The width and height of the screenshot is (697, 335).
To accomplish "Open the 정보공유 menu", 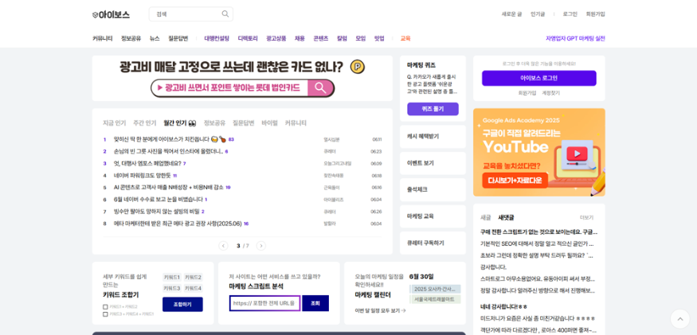I will coord(131,38).
